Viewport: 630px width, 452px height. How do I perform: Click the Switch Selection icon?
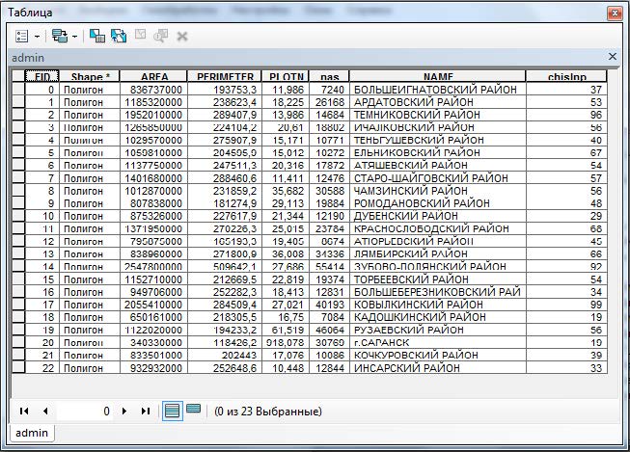[119, 36]
